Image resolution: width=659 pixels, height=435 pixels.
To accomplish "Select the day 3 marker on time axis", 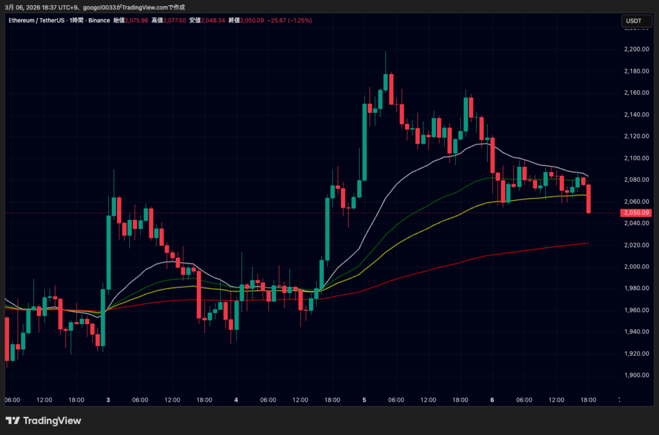I will [107, 400].
